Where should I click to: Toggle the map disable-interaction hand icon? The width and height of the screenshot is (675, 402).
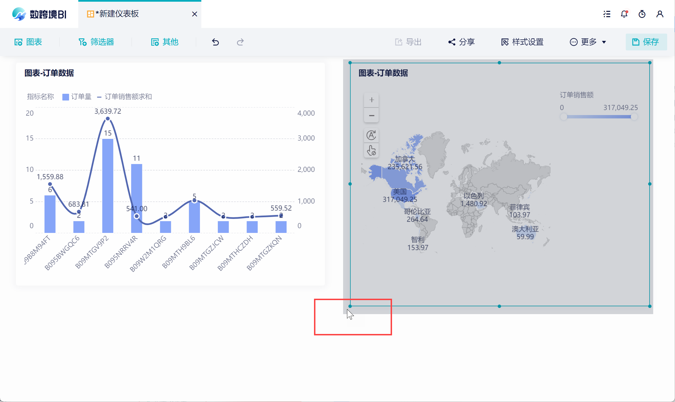[371, 151]
